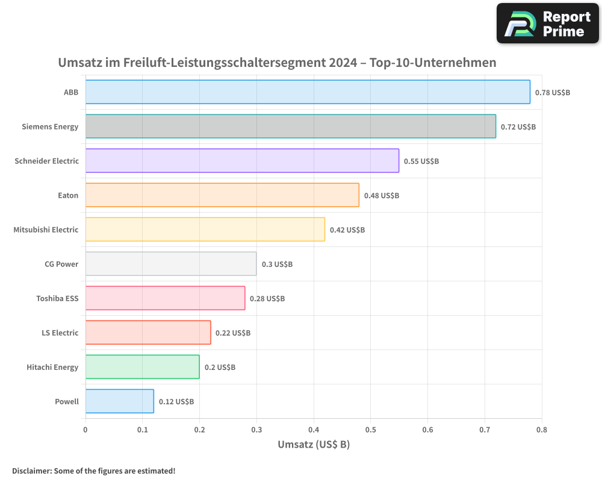
Task: Select the Siemens Energy bar
Action: (289, 127)
